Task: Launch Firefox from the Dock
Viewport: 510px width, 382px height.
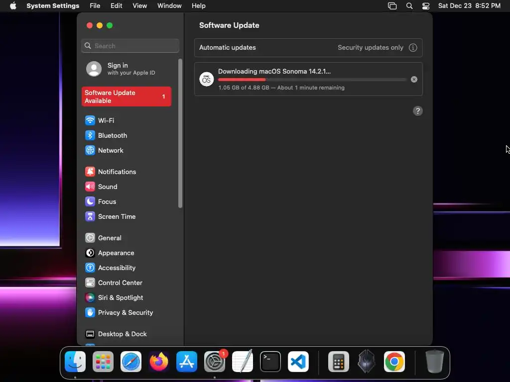Action: [159, 362]
